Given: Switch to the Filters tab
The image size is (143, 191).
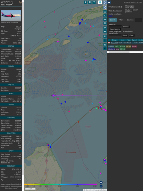Looking at the screenshot, I should pyautogui.click(x=121, y=20).
